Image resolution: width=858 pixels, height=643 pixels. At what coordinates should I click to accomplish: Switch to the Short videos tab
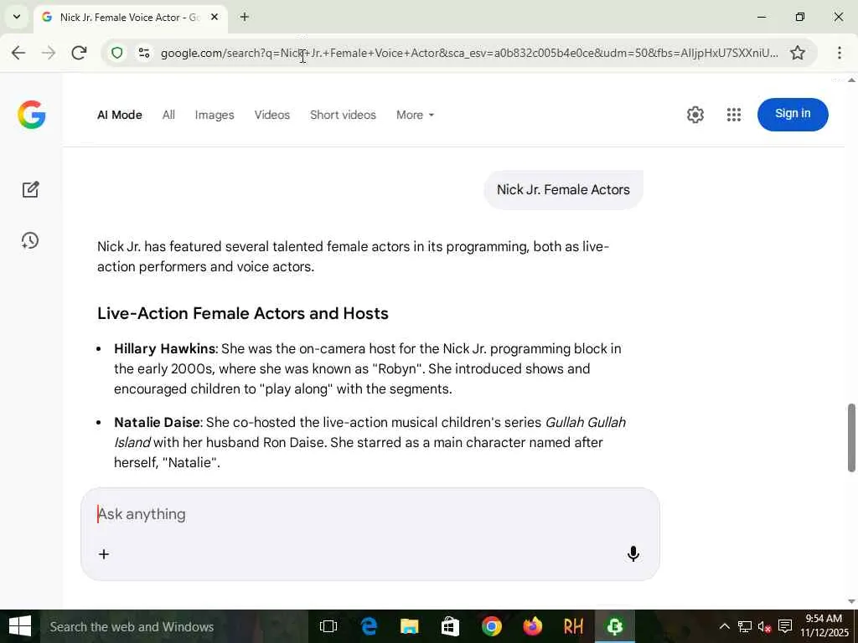pyautogui.click(x=343, y=115)
